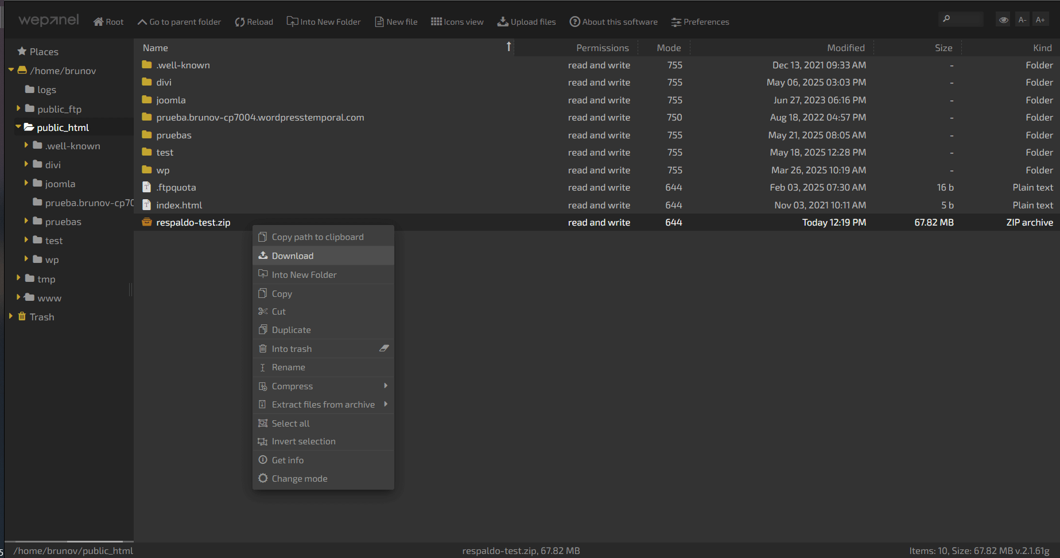Choose Copy path to clipboard
The height and width of the screenshot is (558, 1060).
pyautogui.click(x=323, y=237)
